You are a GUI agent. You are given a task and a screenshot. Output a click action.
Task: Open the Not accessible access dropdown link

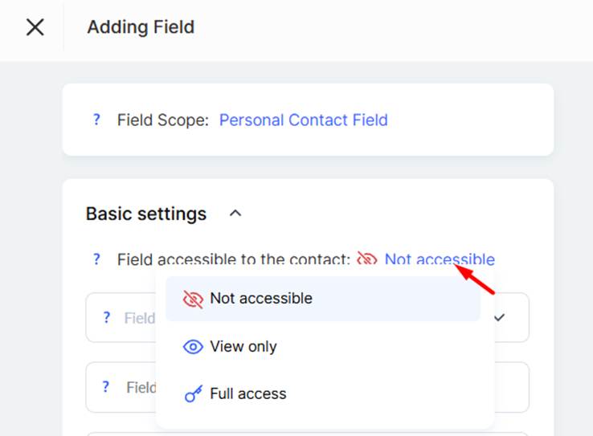click(440, 259)
